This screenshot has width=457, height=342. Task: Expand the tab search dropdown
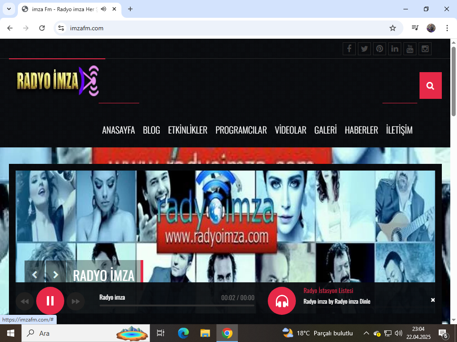pyautogui.click(x=9, y=9)
